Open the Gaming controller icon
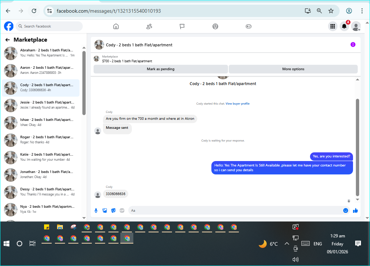The image size is (370, 266). pyautogui.click(x=249, y=26)
